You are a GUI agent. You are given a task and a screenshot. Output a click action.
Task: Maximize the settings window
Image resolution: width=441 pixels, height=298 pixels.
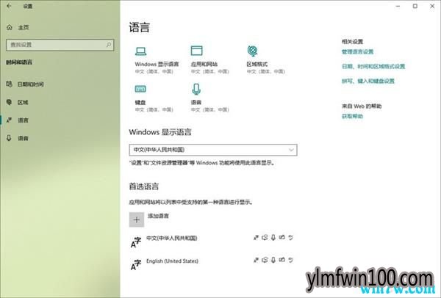click(x=415, y=6)
